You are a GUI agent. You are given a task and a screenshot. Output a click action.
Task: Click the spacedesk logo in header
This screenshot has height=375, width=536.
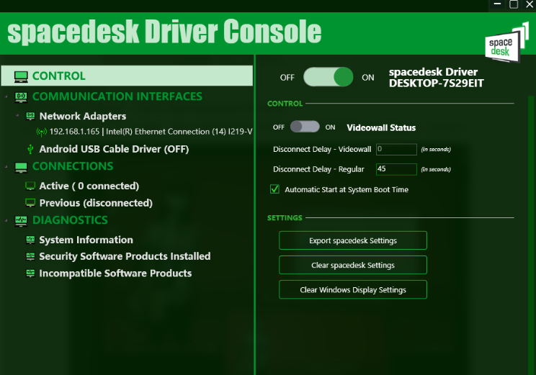(503, 43)
